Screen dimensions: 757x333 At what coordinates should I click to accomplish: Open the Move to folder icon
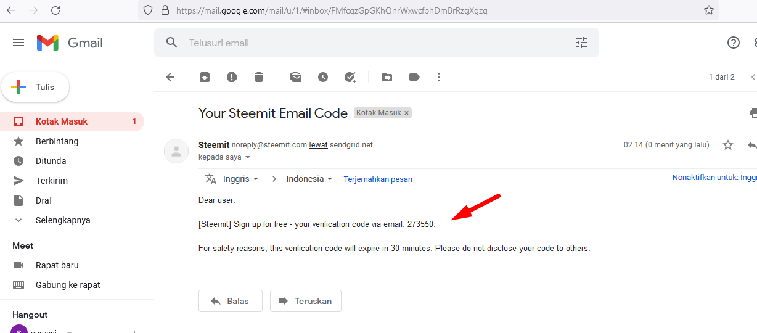point(387,77)
